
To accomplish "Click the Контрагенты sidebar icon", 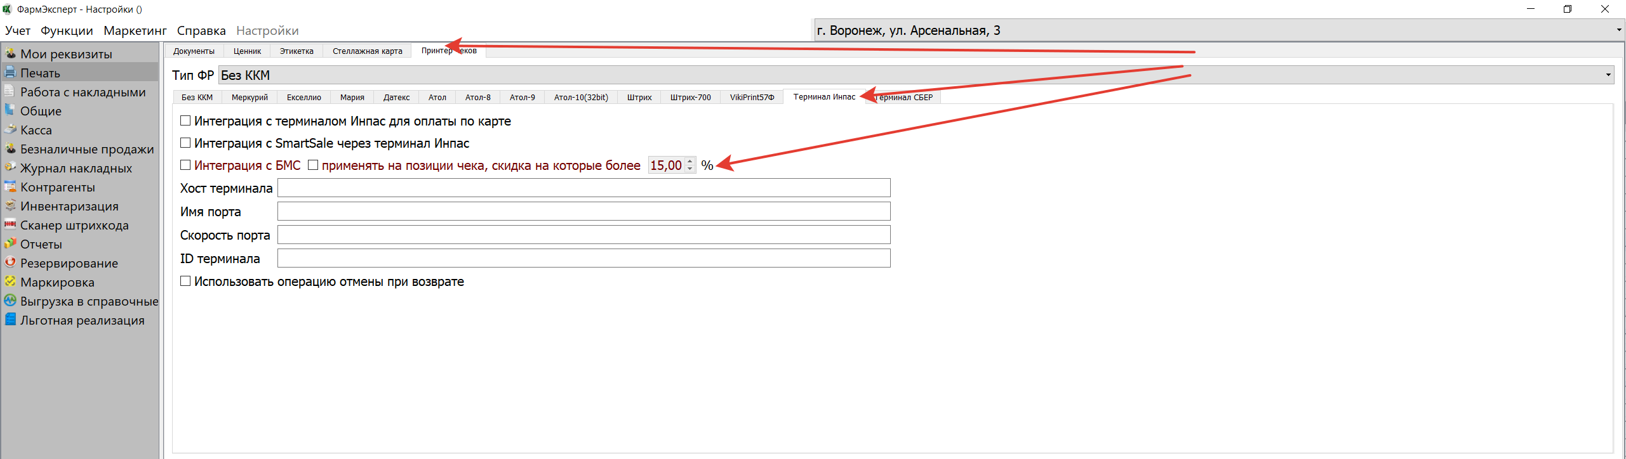I will 10,186.
